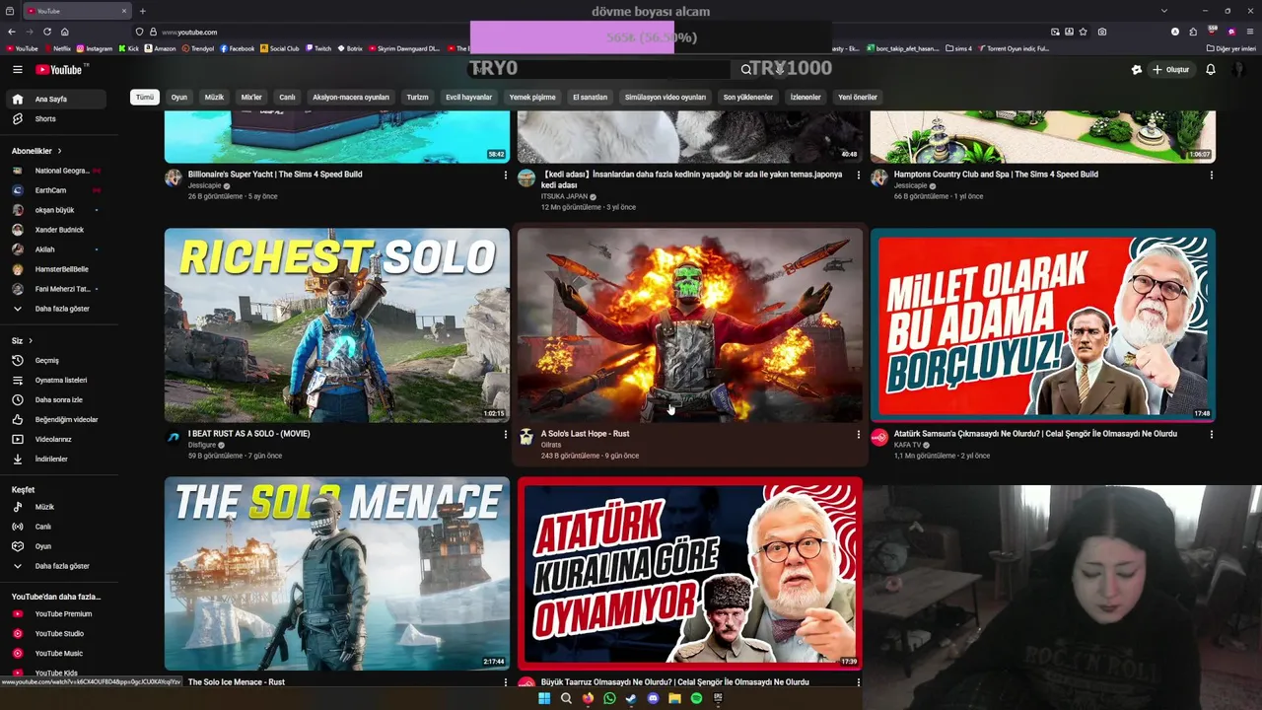
Task: Play the A Solo's Last Hope thumbnail
Action: coord(690,325)
